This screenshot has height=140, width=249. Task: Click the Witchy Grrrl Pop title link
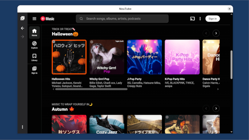click(x=99, y=79)
